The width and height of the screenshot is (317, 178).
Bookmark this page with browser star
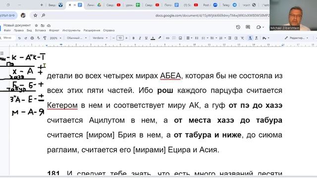35,15
